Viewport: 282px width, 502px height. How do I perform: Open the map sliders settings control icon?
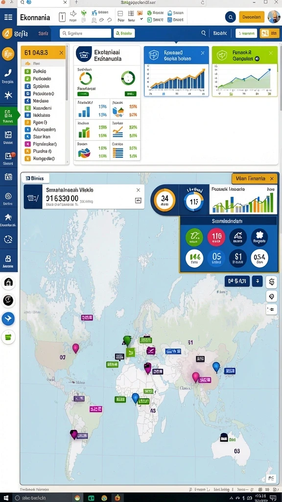(271, 309)
